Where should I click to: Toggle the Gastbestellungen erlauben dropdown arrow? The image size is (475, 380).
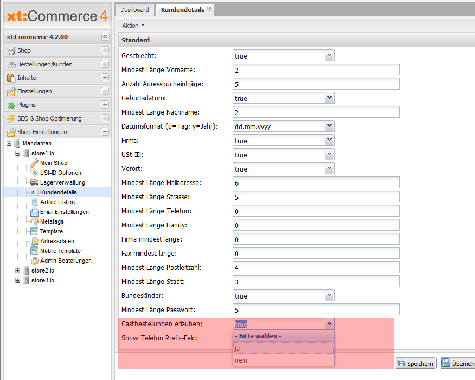pyautogui.click(x=330, y=324)
